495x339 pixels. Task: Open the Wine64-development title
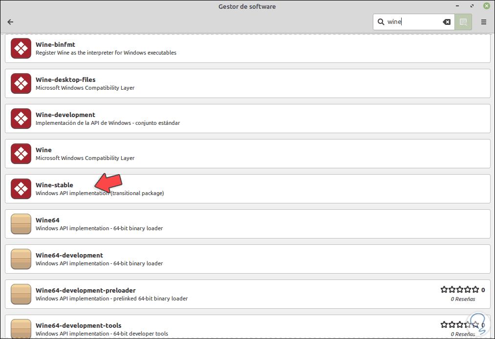tap(69, 255)
